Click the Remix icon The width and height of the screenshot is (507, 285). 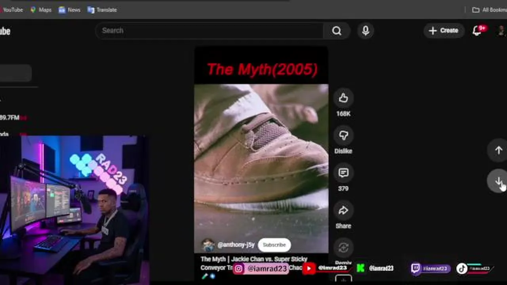coord(343,248)
